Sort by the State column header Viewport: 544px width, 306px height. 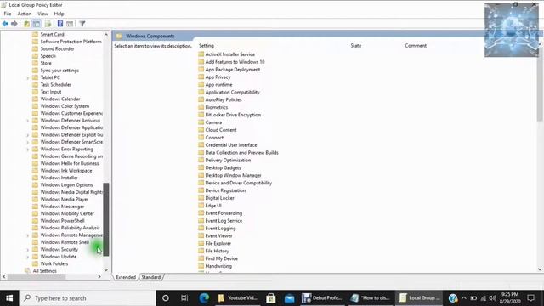coord(356,45)
